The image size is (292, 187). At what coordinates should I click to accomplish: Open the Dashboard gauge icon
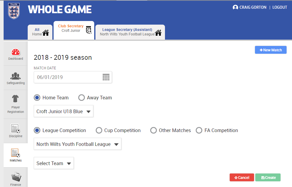pyautogui.click(x=16, y=52)
